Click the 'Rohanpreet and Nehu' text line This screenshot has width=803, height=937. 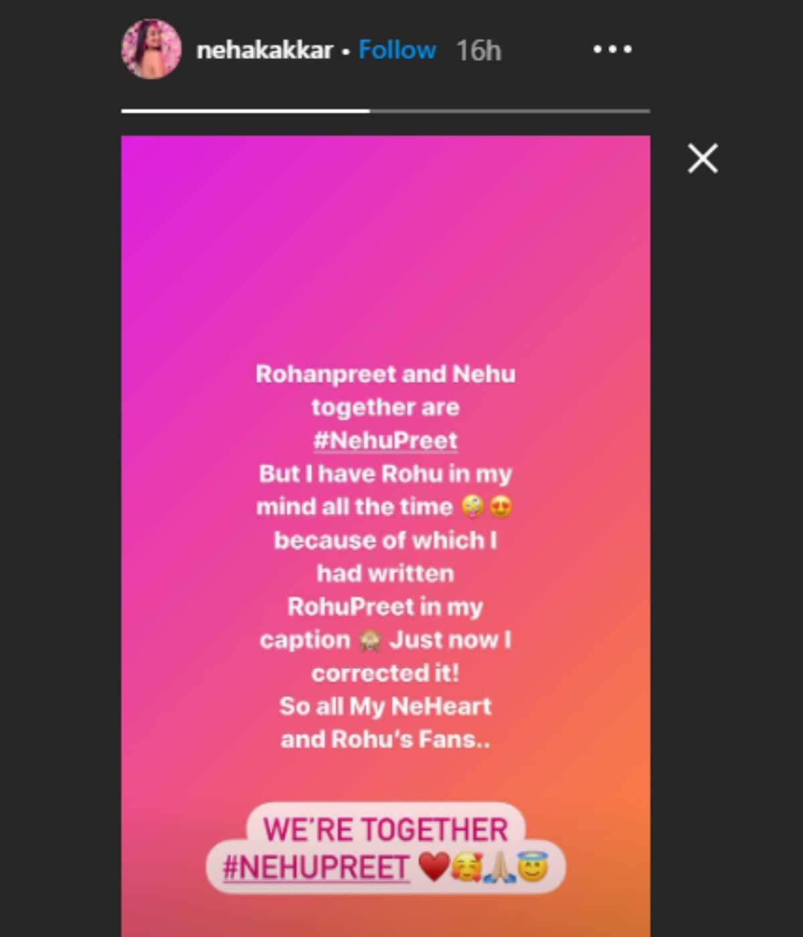385,374
